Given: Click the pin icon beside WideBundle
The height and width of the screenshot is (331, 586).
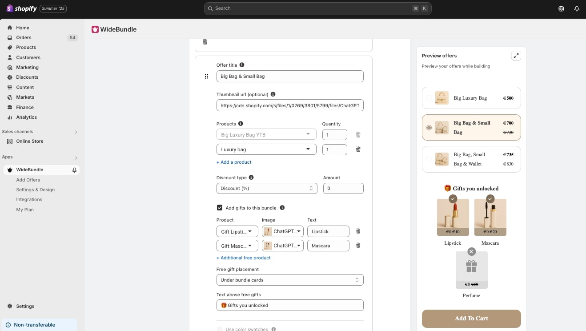Looking at the screenshot, I should pos(74,170).
